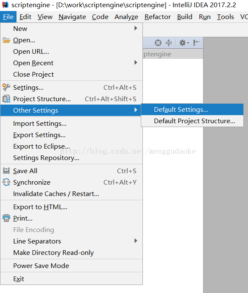Click the scroll from source target icon
Image resolution: width=248 pixels, height=293 pixels.
[158, 43]
